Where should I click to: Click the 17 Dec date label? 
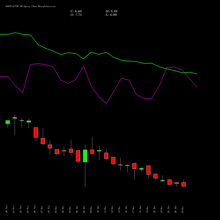[x=133, y=209]
